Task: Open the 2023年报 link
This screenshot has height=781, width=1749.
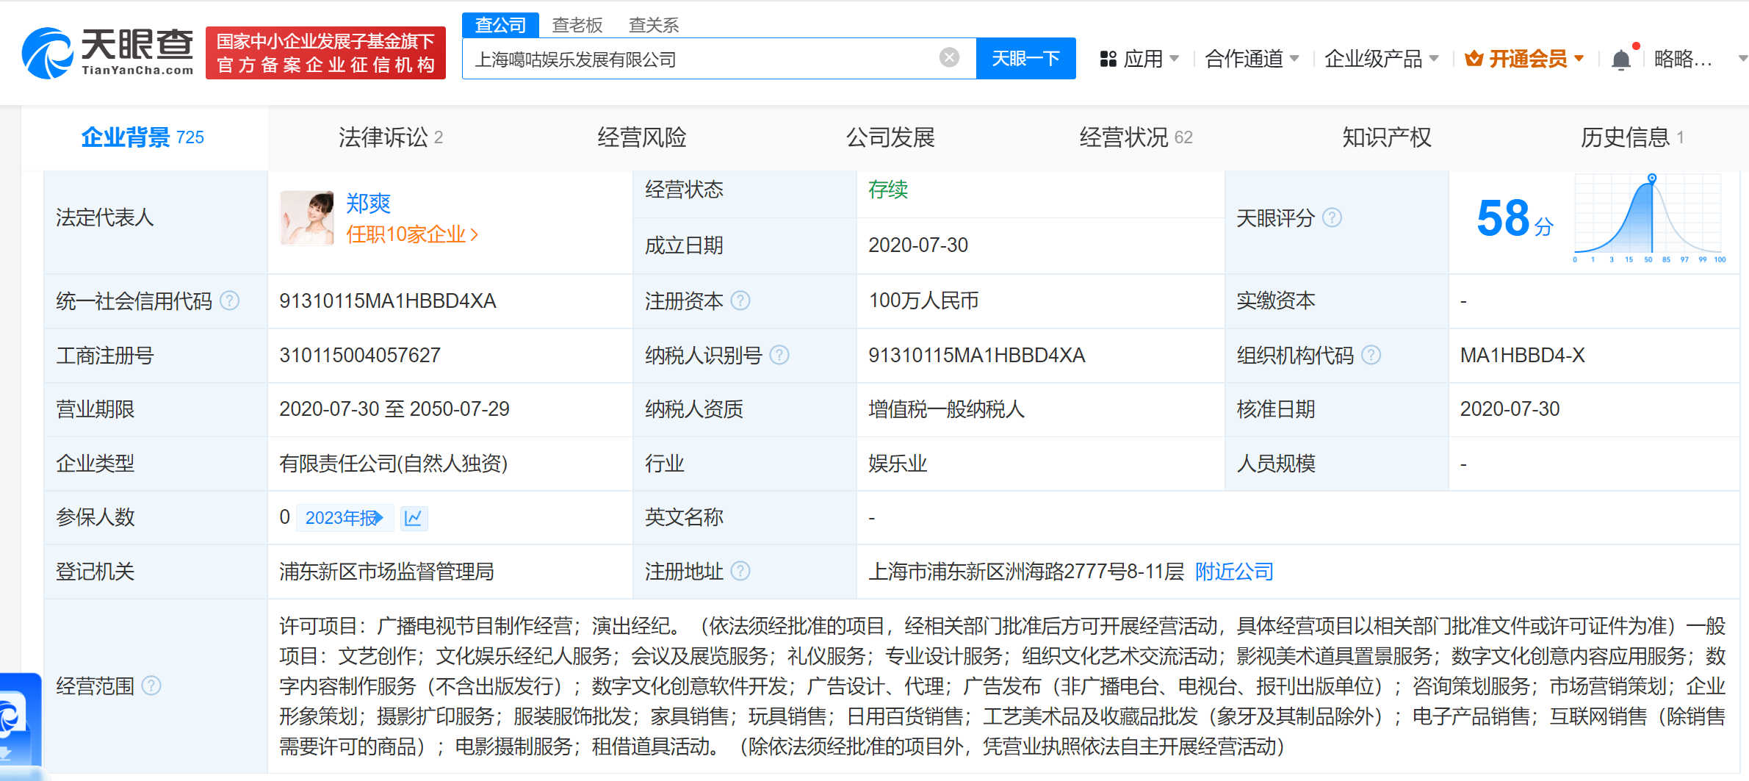Action: click(345, 518)
